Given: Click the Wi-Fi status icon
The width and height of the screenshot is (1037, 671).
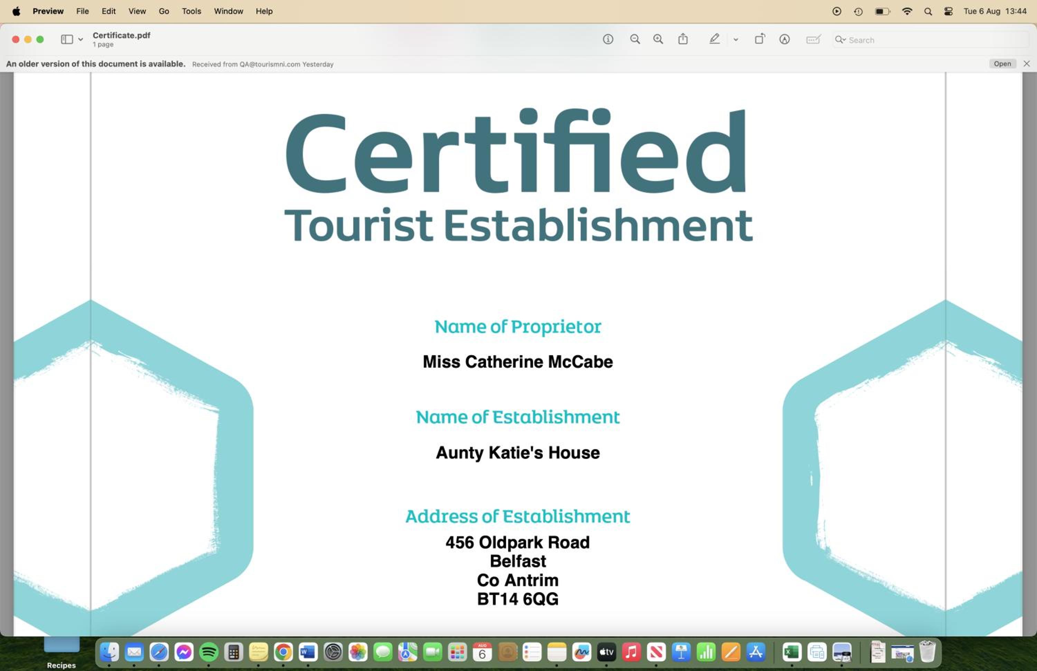Looking at the screenshot, I should (x=907, y=12).
